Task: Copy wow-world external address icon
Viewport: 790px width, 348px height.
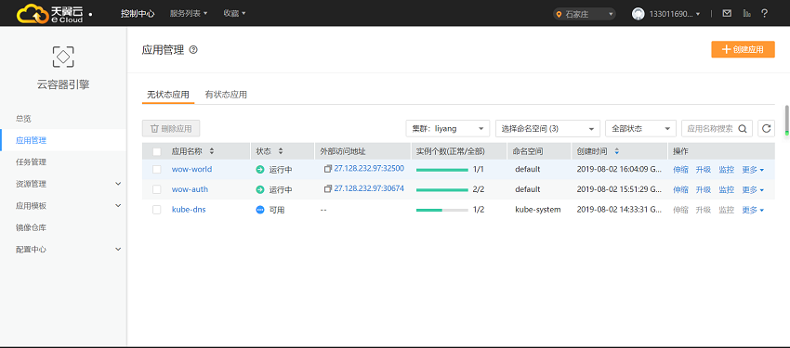Action: click(x=328, y=169)
